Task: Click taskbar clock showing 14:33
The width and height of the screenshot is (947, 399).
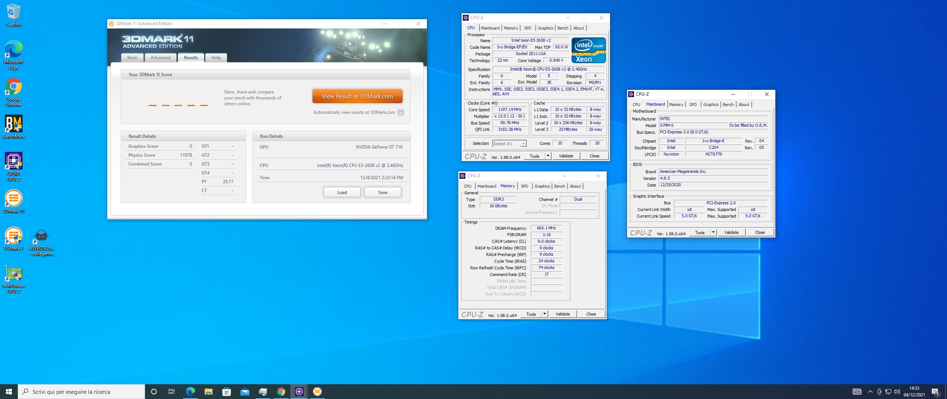Action: (x=914, y=392)
